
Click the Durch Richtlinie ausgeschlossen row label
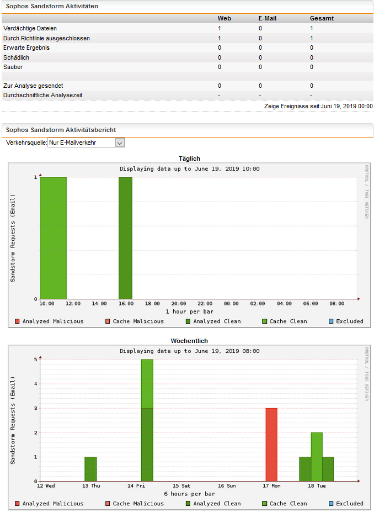coord(47,38)
